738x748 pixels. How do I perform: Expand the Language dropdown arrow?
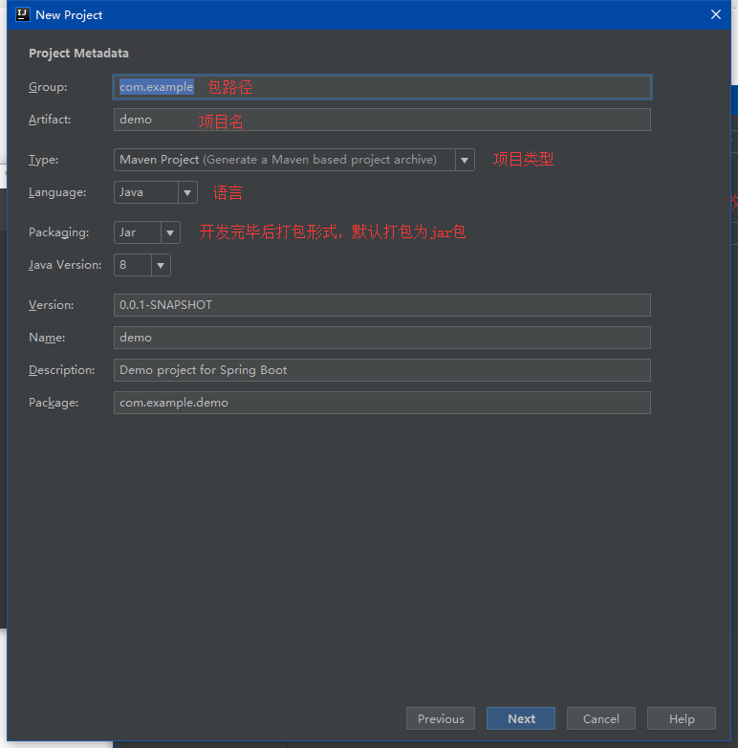point(187,192)
